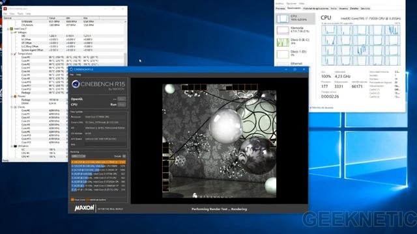Click the first logical processor graph in Task Manager
This screenshot has height=234, width=417.
point(328,30)
